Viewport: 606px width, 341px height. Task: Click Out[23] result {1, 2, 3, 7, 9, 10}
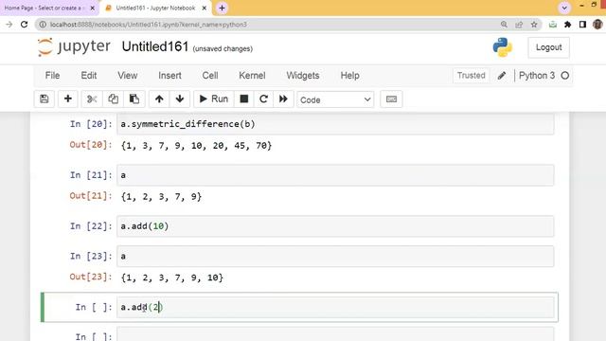(x=172, y=278)
